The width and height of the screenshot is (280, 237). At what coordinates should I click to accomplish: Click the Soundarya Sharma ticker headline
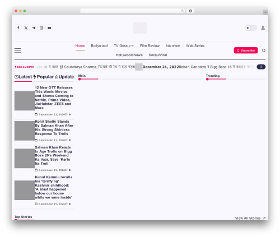pos(85,67)
